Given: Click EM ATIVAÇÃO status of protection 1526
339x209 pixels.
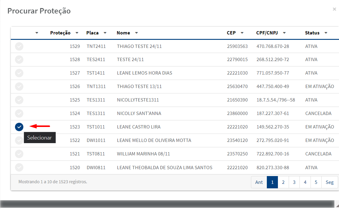Looking at the screenshot, I should pyautogui.click(x=320, y=87).
